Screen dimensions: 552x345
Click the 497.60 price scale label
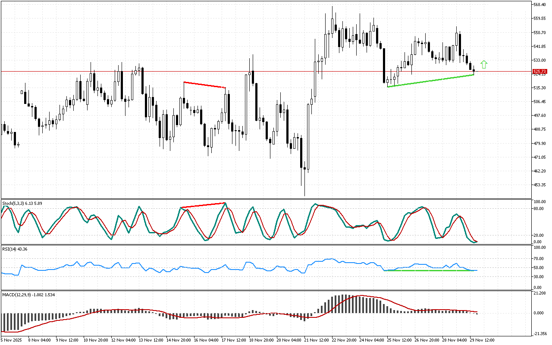[x=540, y=116]
